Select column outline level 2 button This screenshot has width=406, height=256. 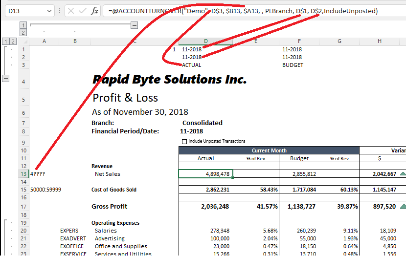coord(23,33)
